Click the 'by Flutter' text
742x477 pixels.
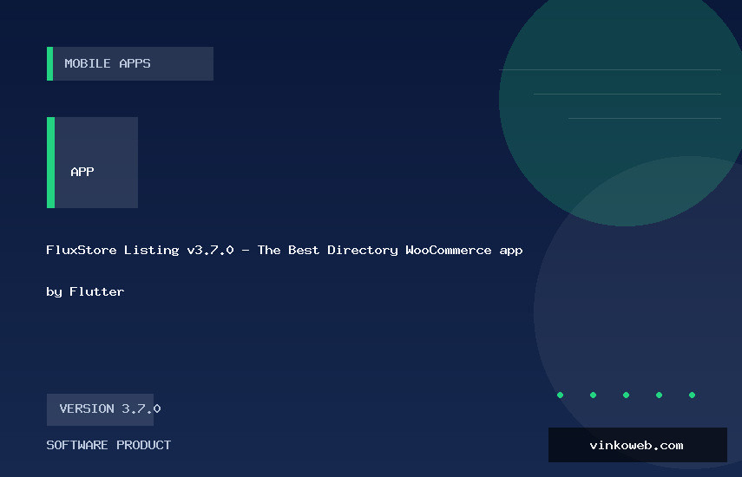[x=85, y=291]
